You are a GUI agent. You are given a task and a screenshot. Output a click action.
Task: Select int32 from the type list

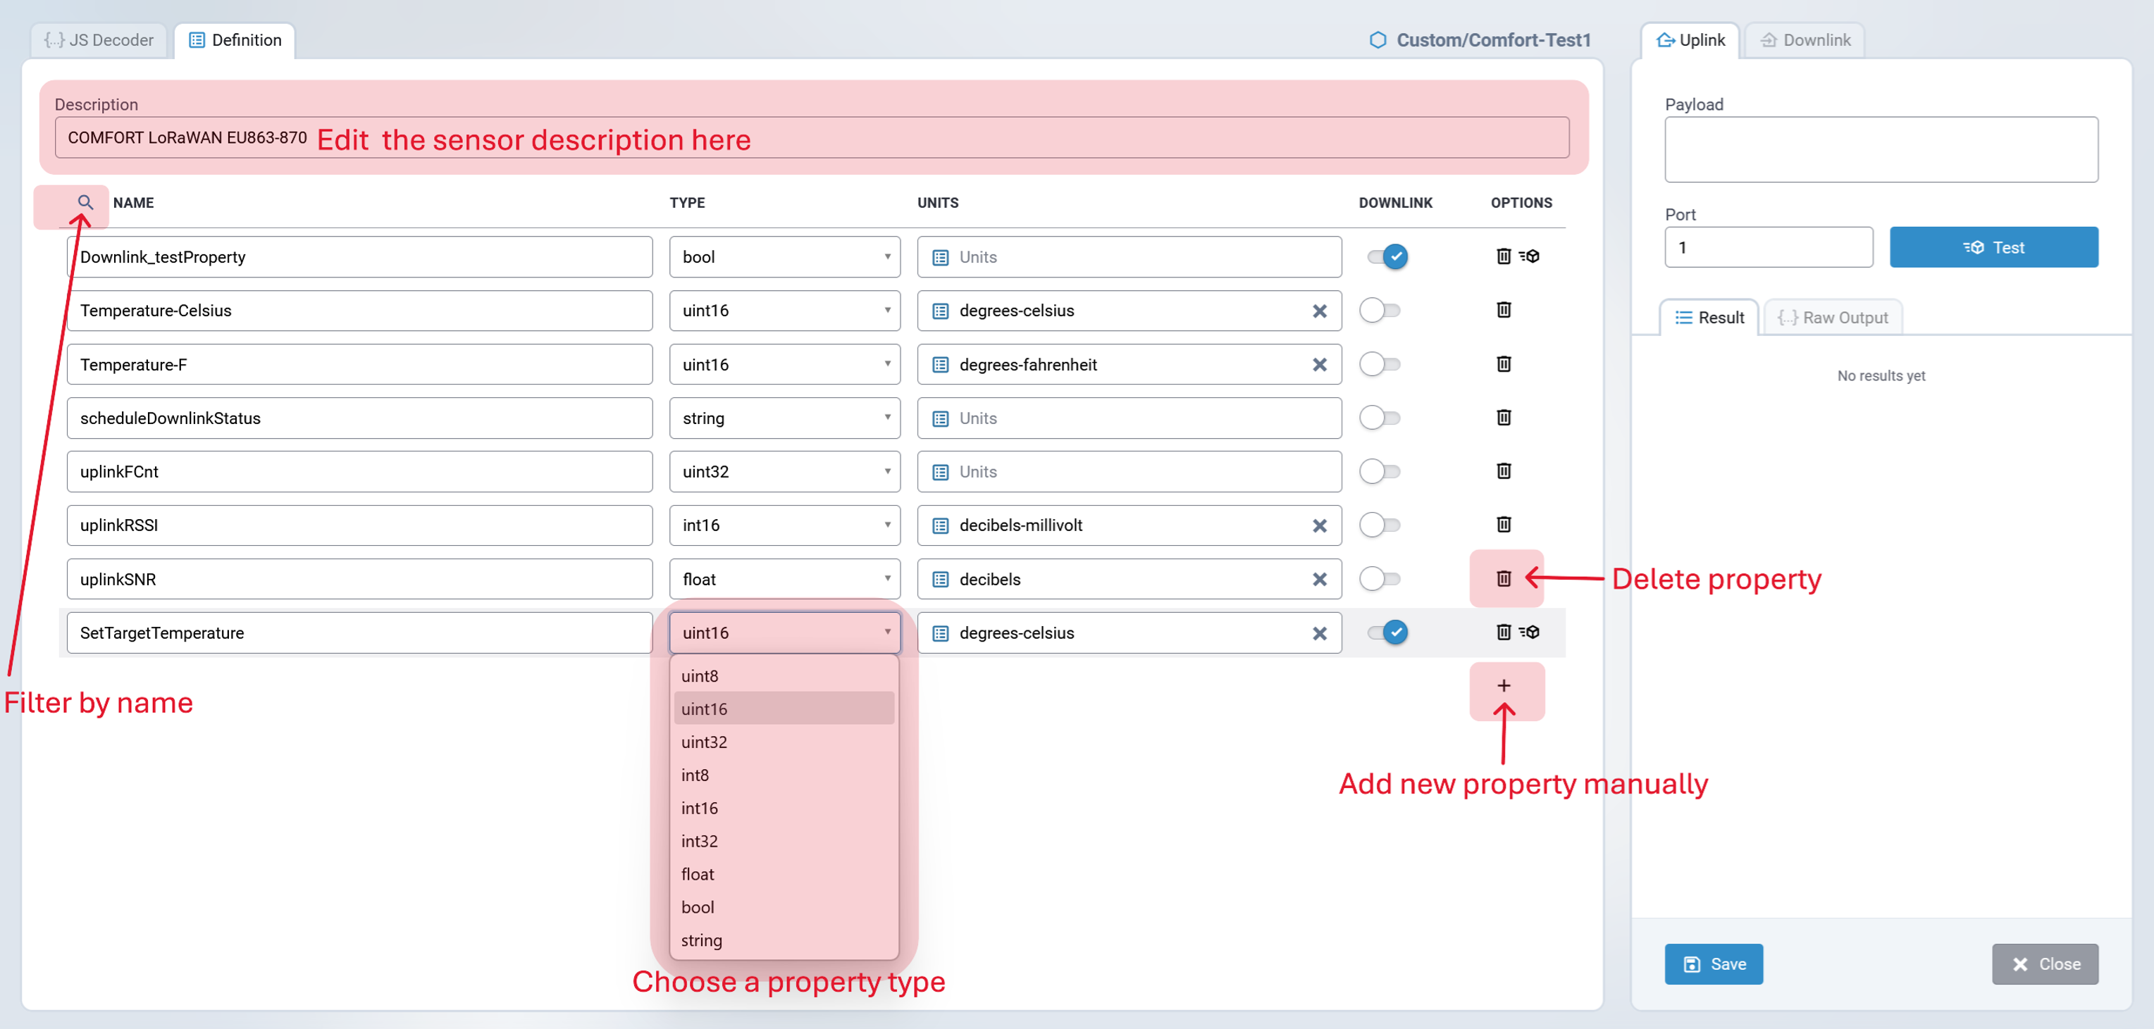[699, 841]
